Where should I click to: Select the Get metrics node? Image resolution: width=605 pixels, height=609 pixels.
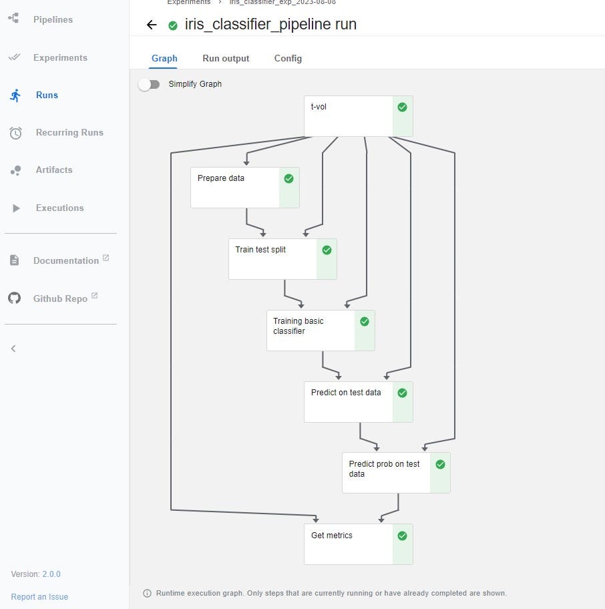point(358,544)
